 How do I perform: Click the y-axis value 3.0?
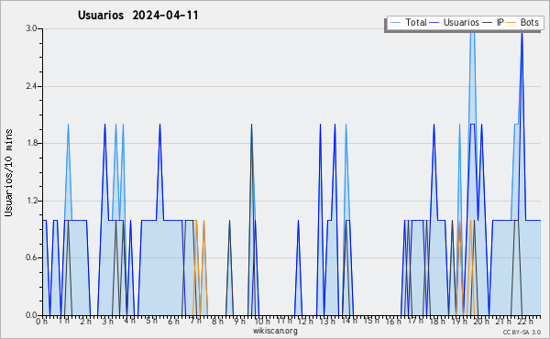pos(31,28)
